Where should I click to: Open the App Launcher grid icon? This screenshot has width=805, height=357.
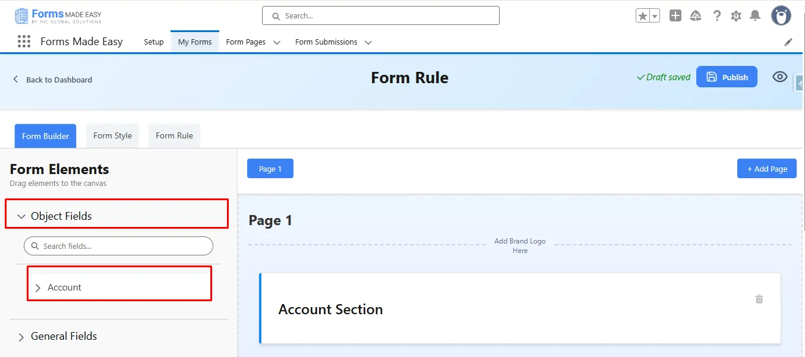point(24,42)
